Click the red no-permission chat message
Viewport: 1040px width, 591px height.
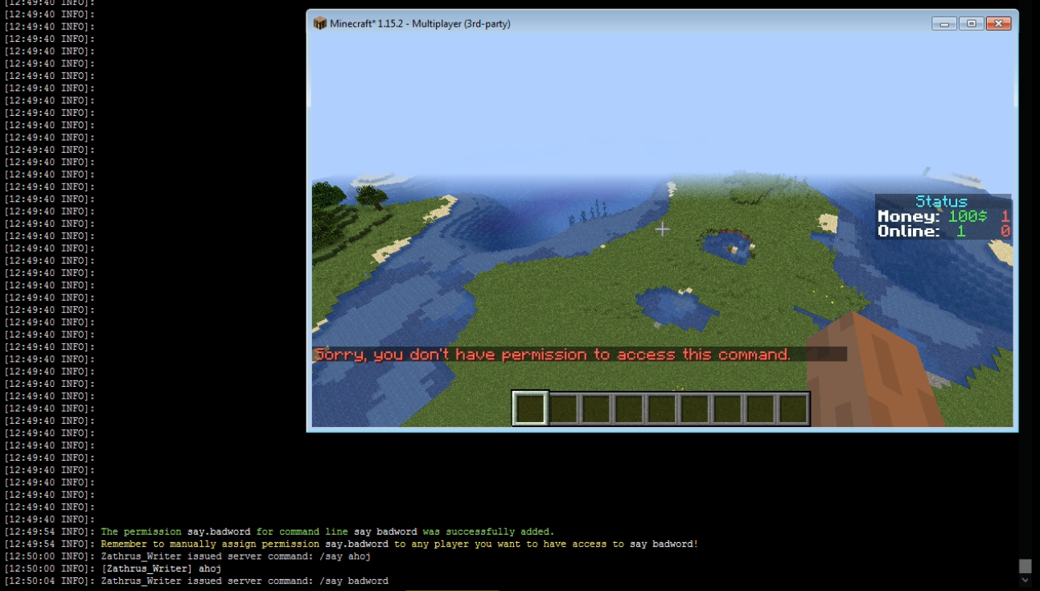pyautogui.click(x=553, y=355)
